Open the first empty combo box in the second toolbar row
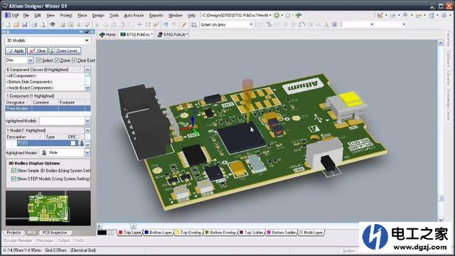The width and height of the screenshot is (455, 256). click(x=372, y=25)
